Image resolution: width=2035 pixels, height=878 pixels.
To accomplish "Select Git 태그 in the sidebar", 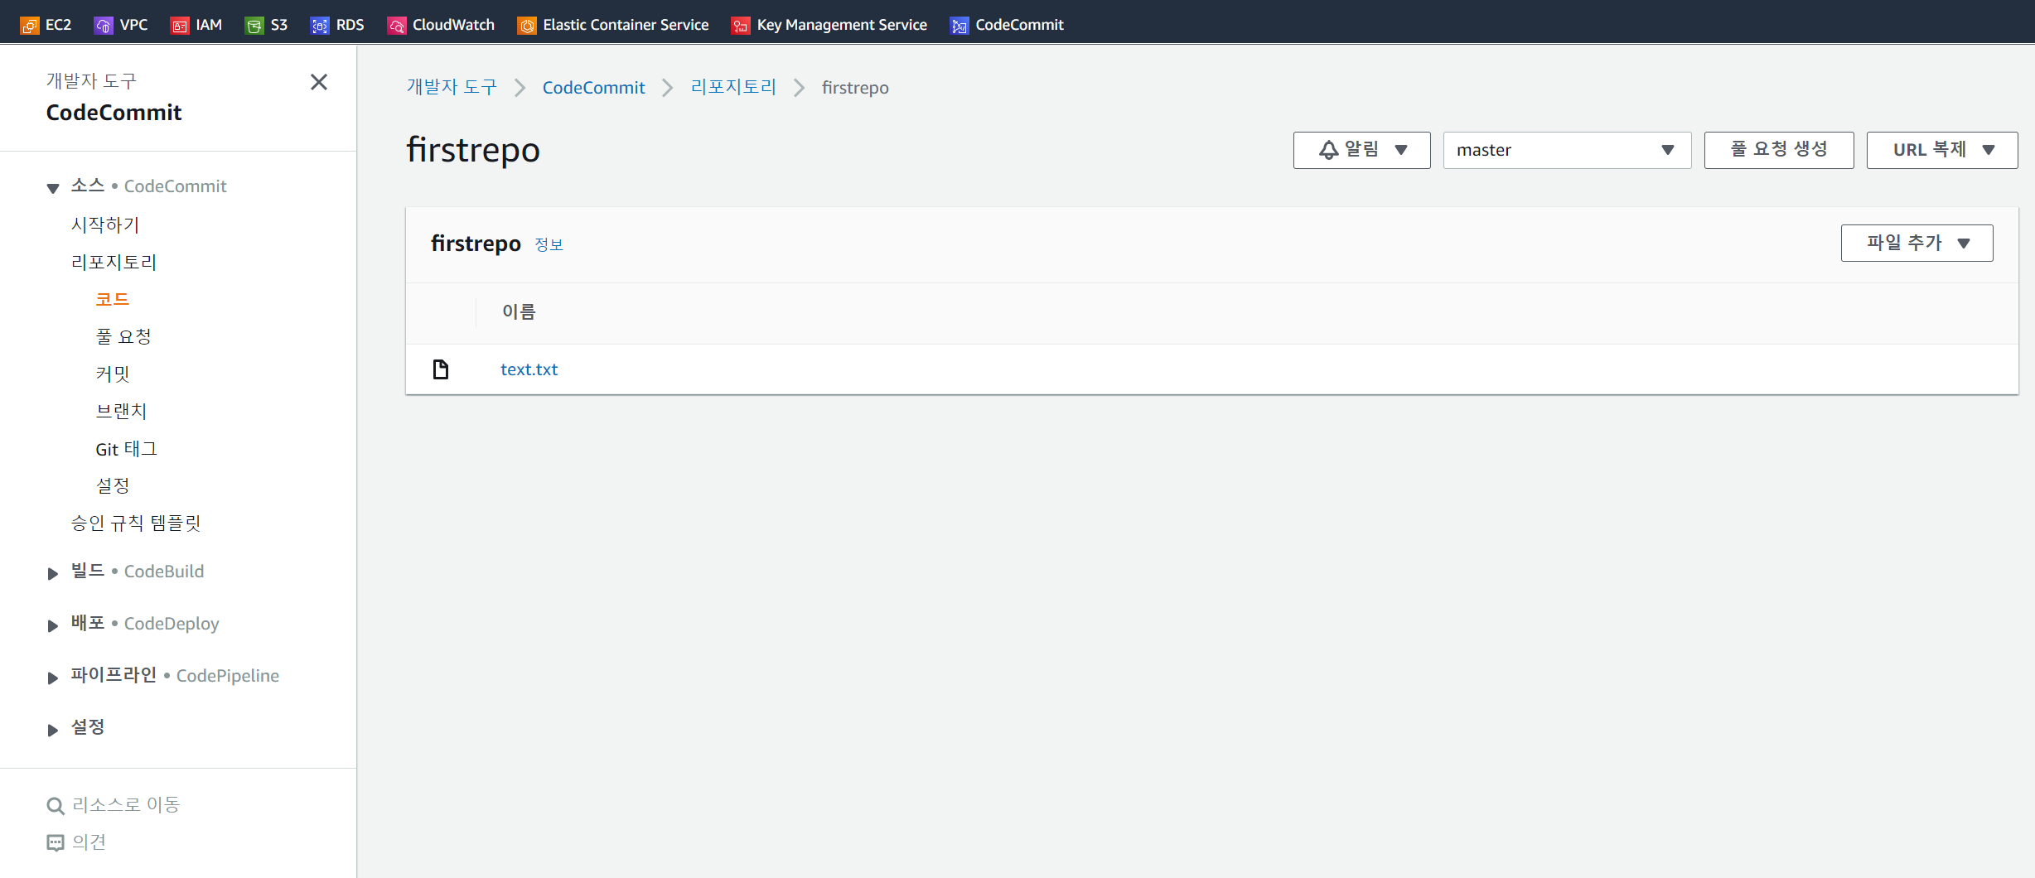I will (126, 449).
